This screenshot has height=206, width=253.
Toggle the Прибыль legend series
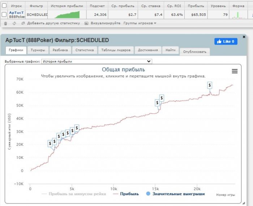pyautogui.click(x=126, y=194)
